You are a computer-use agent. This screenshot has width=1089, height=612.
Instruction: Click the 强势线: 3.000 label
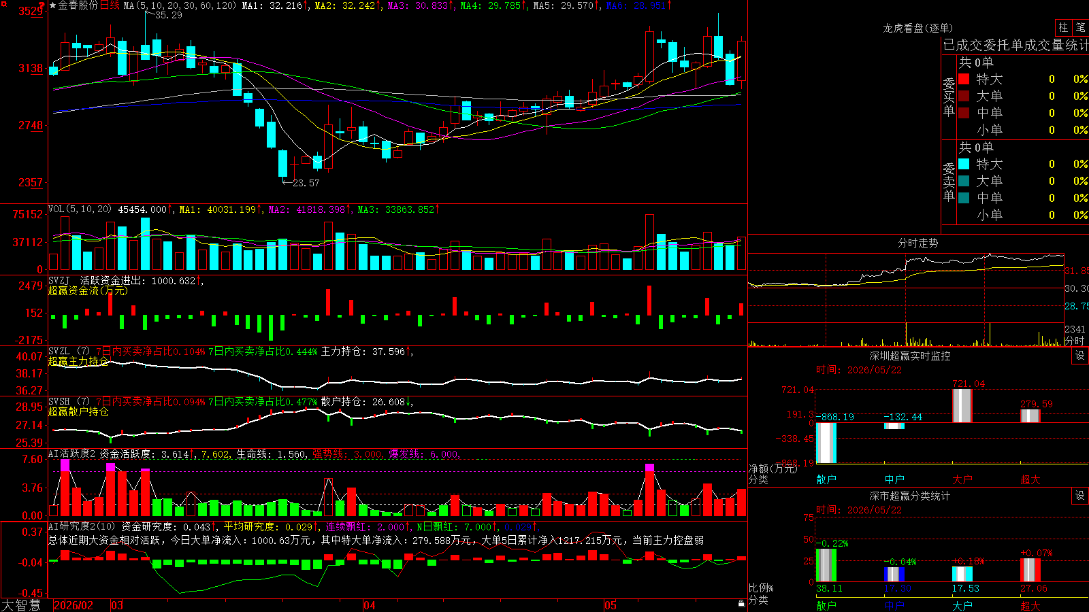point(348,454)
